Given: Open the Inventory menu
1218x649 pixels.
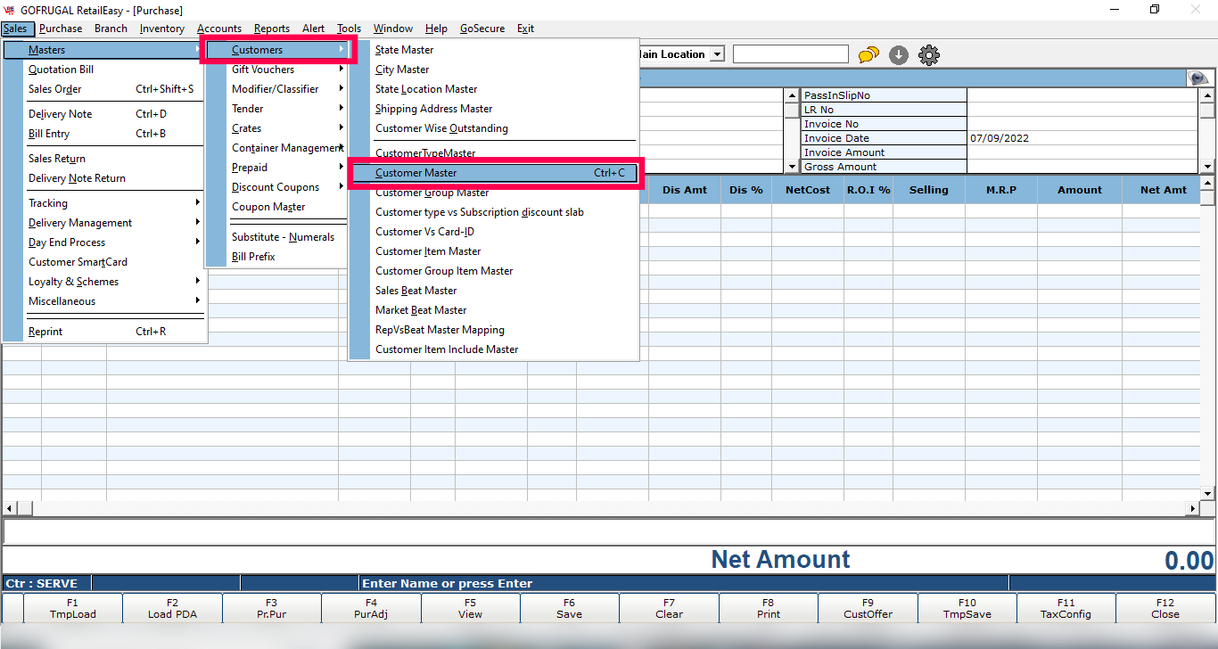Looking at the screenshot, I should (162, 29).
